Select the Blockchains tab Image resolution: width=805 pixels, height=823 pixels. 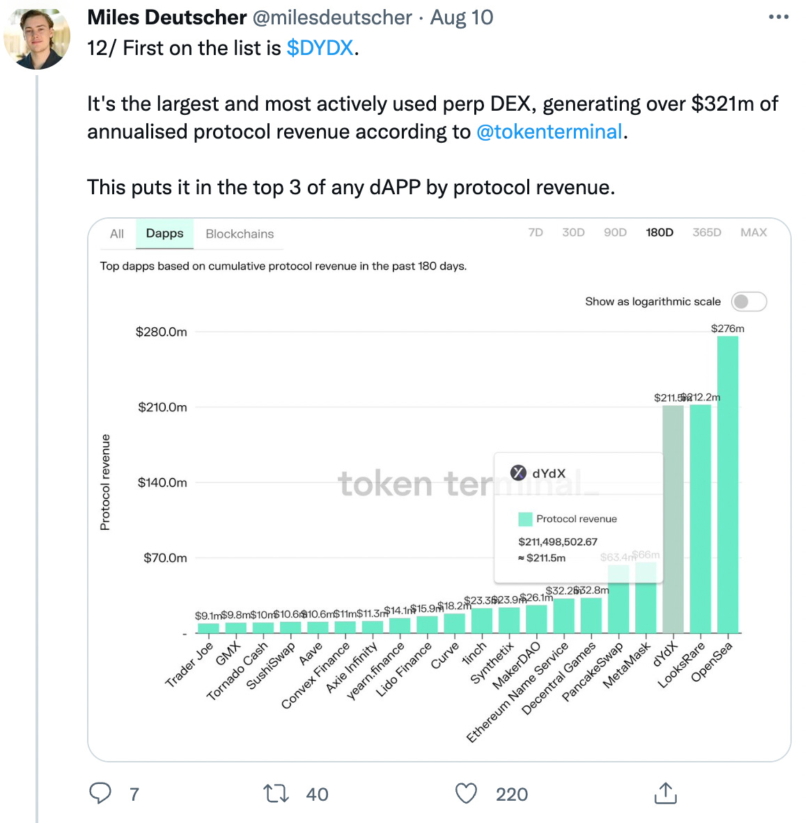[240, 233]
